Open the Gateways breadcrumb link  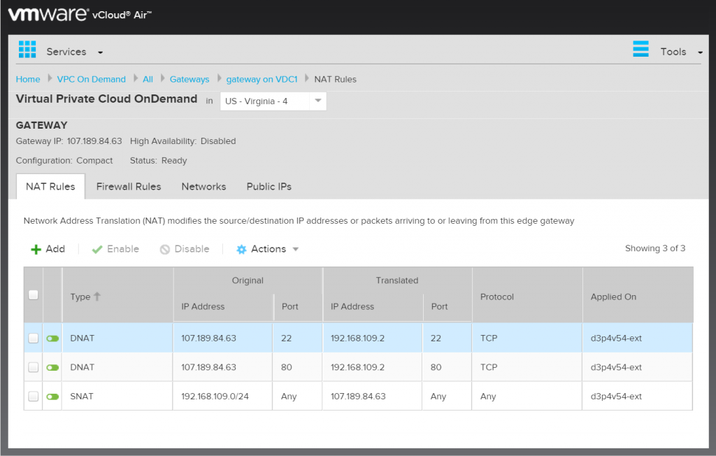click(189, 79)
